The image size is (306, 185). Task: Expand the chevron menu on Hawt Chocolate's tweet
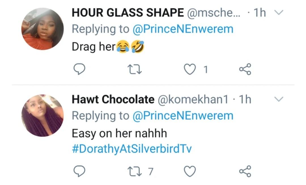coord(279,99)
